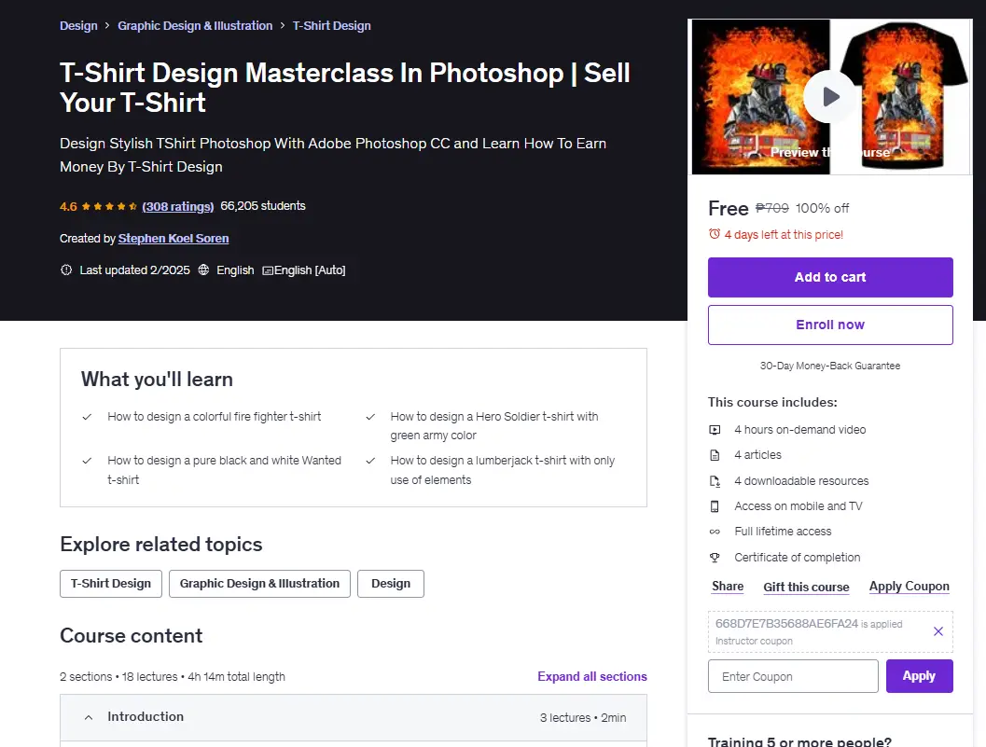Click the 66,205 students text
This screenshot has width=986, height=747.
tap(263, 205)
